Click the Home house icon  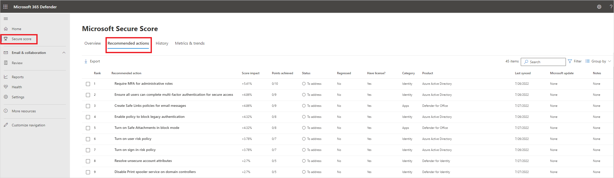pos(6,29)
